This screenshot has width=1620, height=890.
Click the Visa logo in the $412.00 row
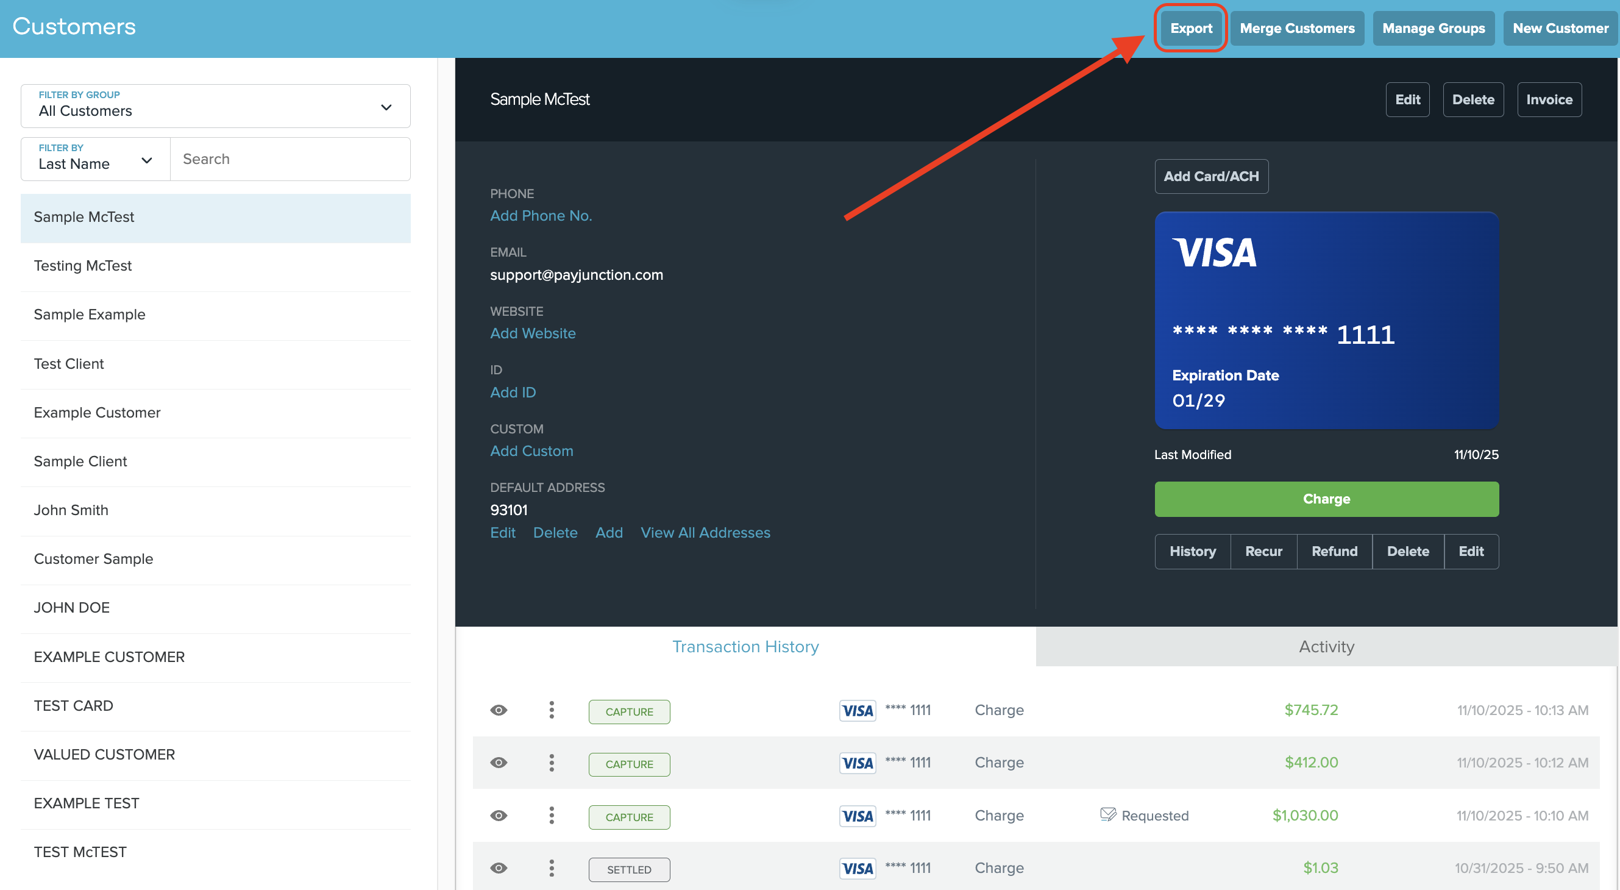tap(857, 763)
